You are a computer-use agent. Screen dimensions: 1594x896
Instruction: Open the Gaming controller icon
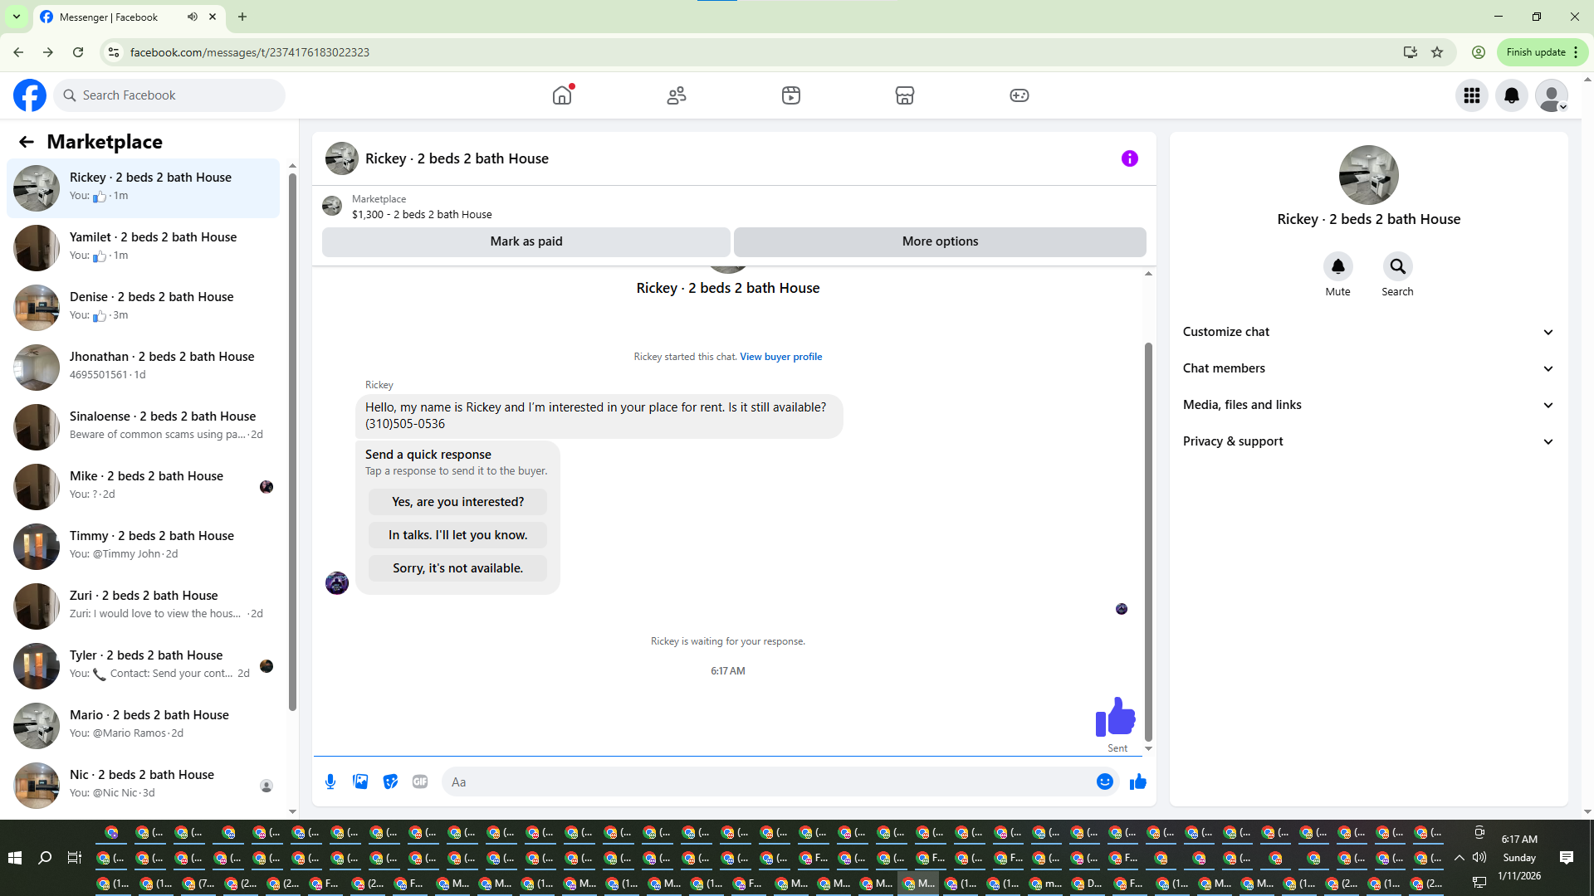pos(1019,95)
